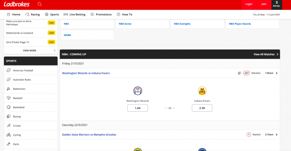Select Indiana Pacers odds 2.30
Image resolution: width=291 pixels, height=151 pixels.
point(202,108)
